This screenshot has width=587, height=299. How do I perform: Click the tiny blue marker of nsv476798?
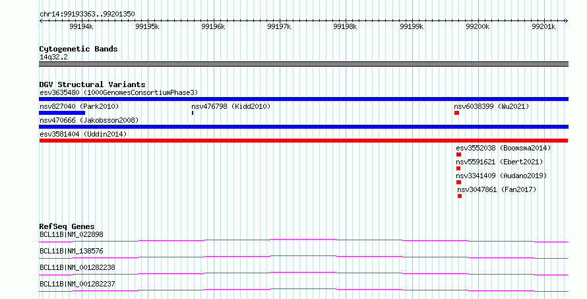[x=193, y=113]
